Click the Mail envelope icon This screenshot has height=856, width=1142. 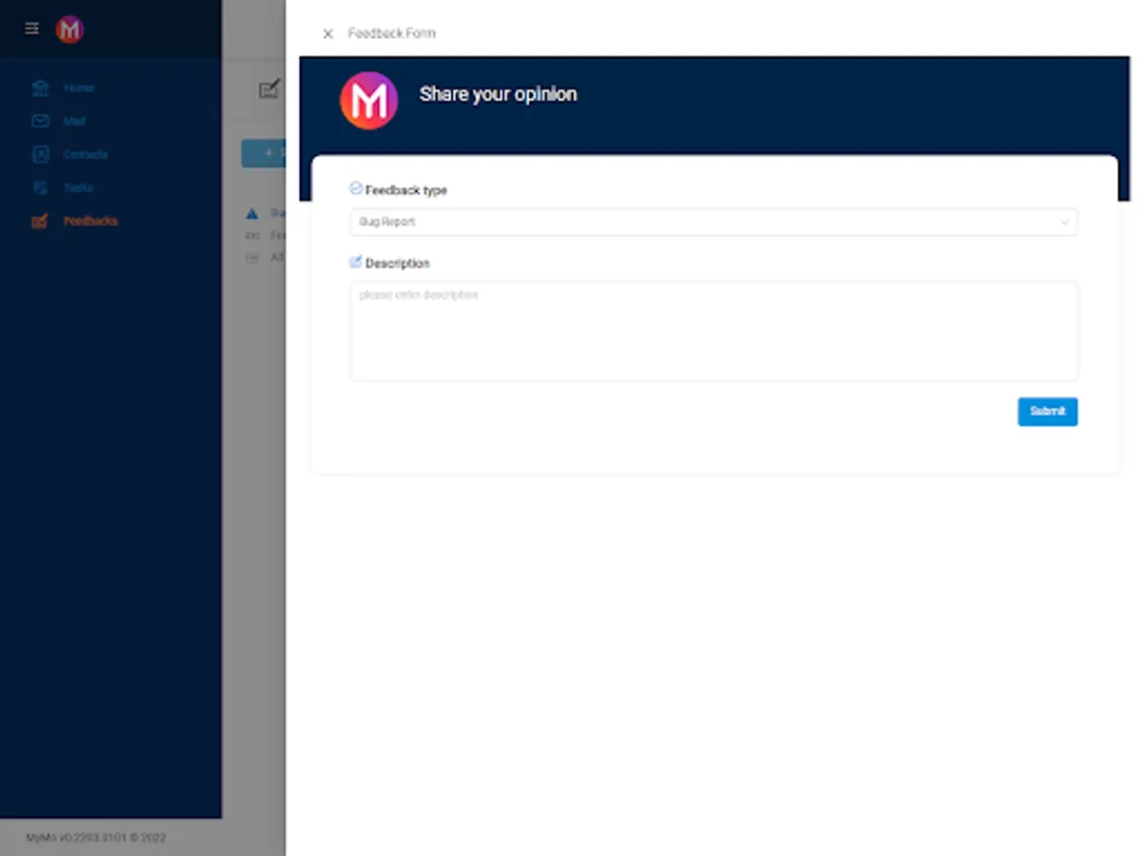click(40, 121)
